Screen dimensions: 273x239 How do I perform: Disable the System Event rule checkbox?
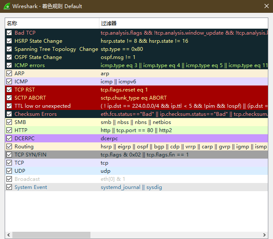[x=9, y=187]
